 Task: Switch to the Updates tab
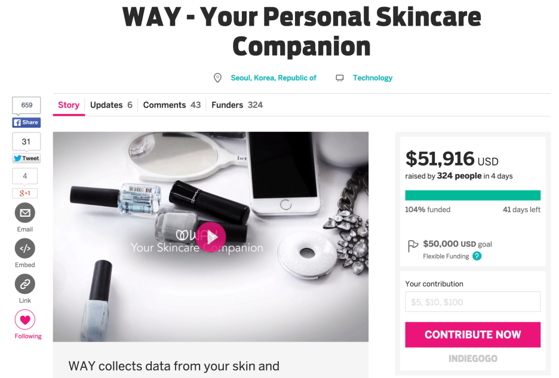coord(111,105)
